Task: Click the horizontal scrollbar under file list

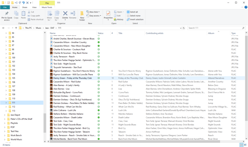Action: pyautogui.click(x=135, y=141)
